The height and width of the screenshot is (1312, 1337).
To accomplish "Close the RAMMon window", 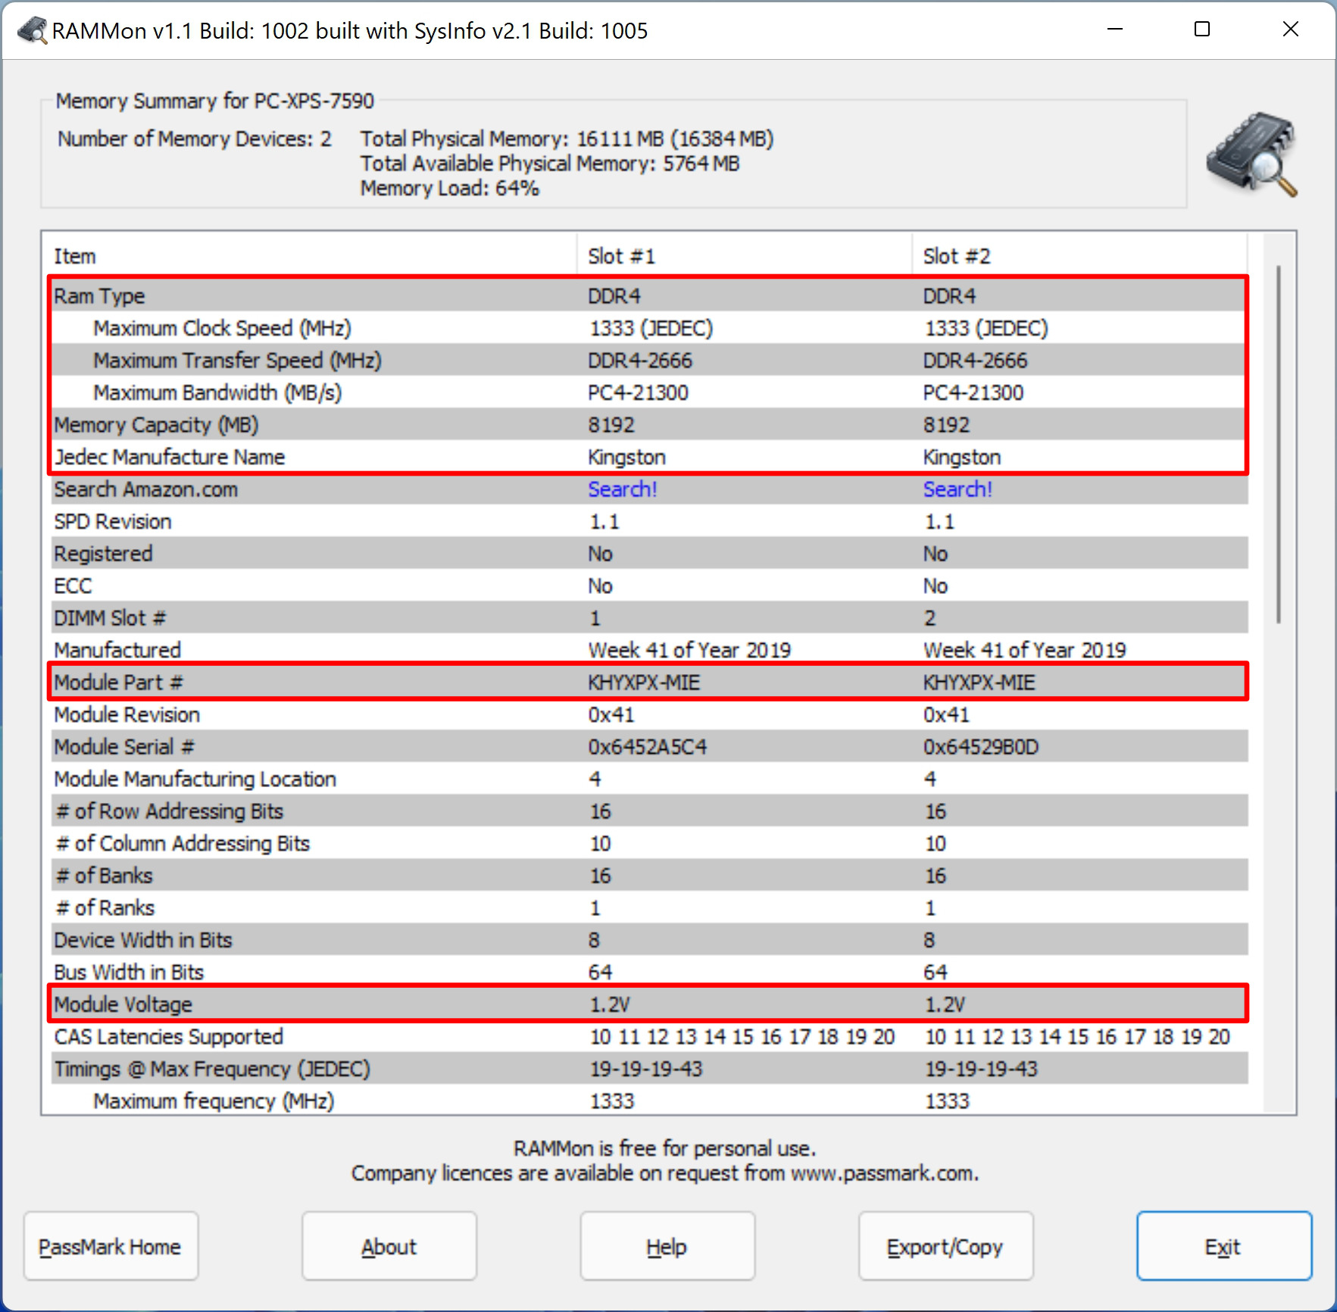I will [x=1291, y=30].
